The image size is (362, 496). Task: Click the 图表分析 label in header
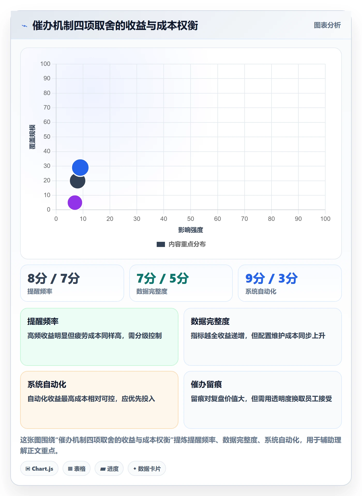(327, 25)
